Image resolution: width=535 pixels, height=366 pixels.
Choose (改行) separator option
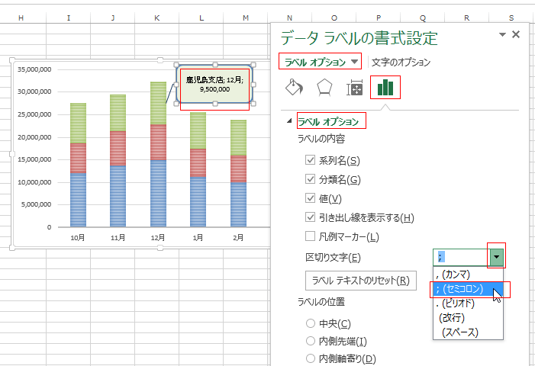(x=468, y=318)
